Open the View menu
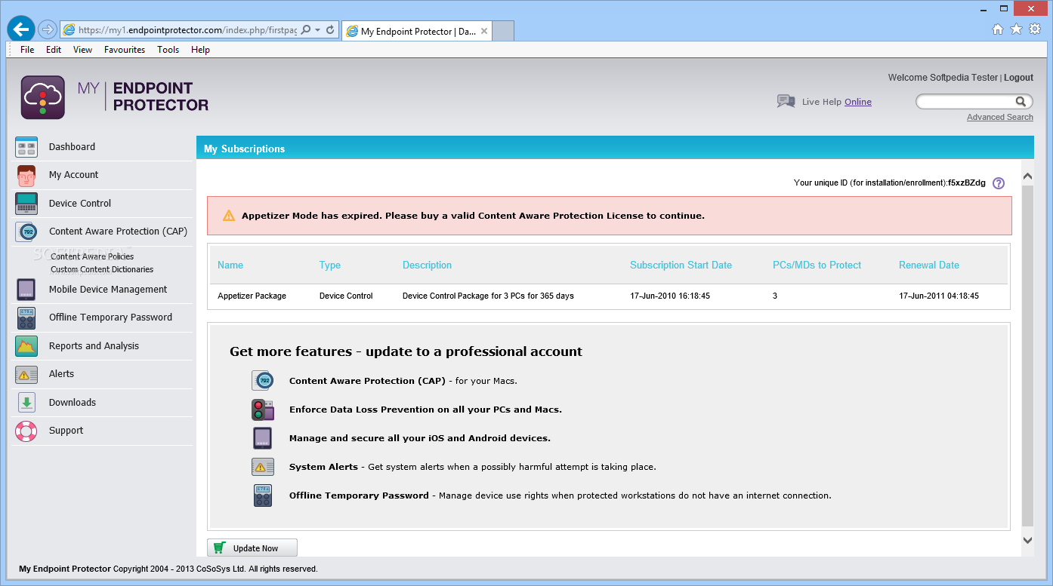This screenshot has width=1053, height=586. click(83, 50)
